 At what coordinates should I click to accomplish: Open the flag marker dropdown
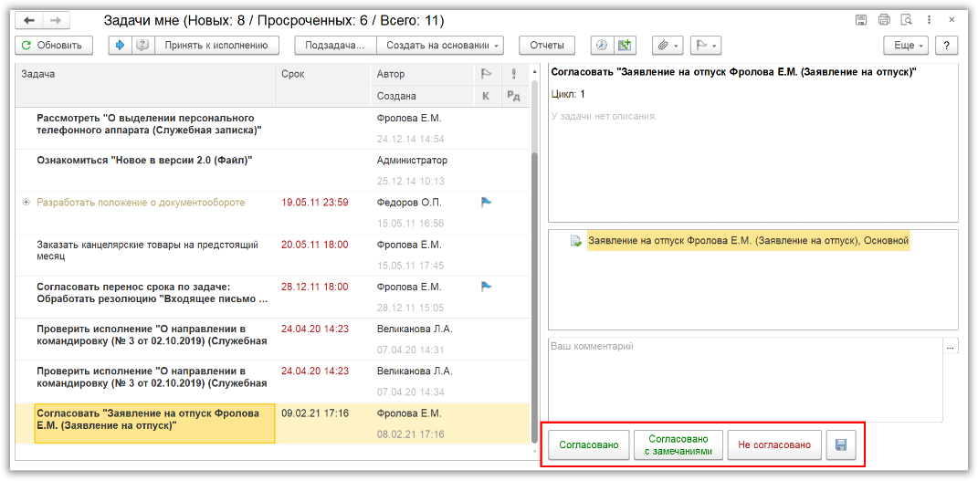(705, 45)
